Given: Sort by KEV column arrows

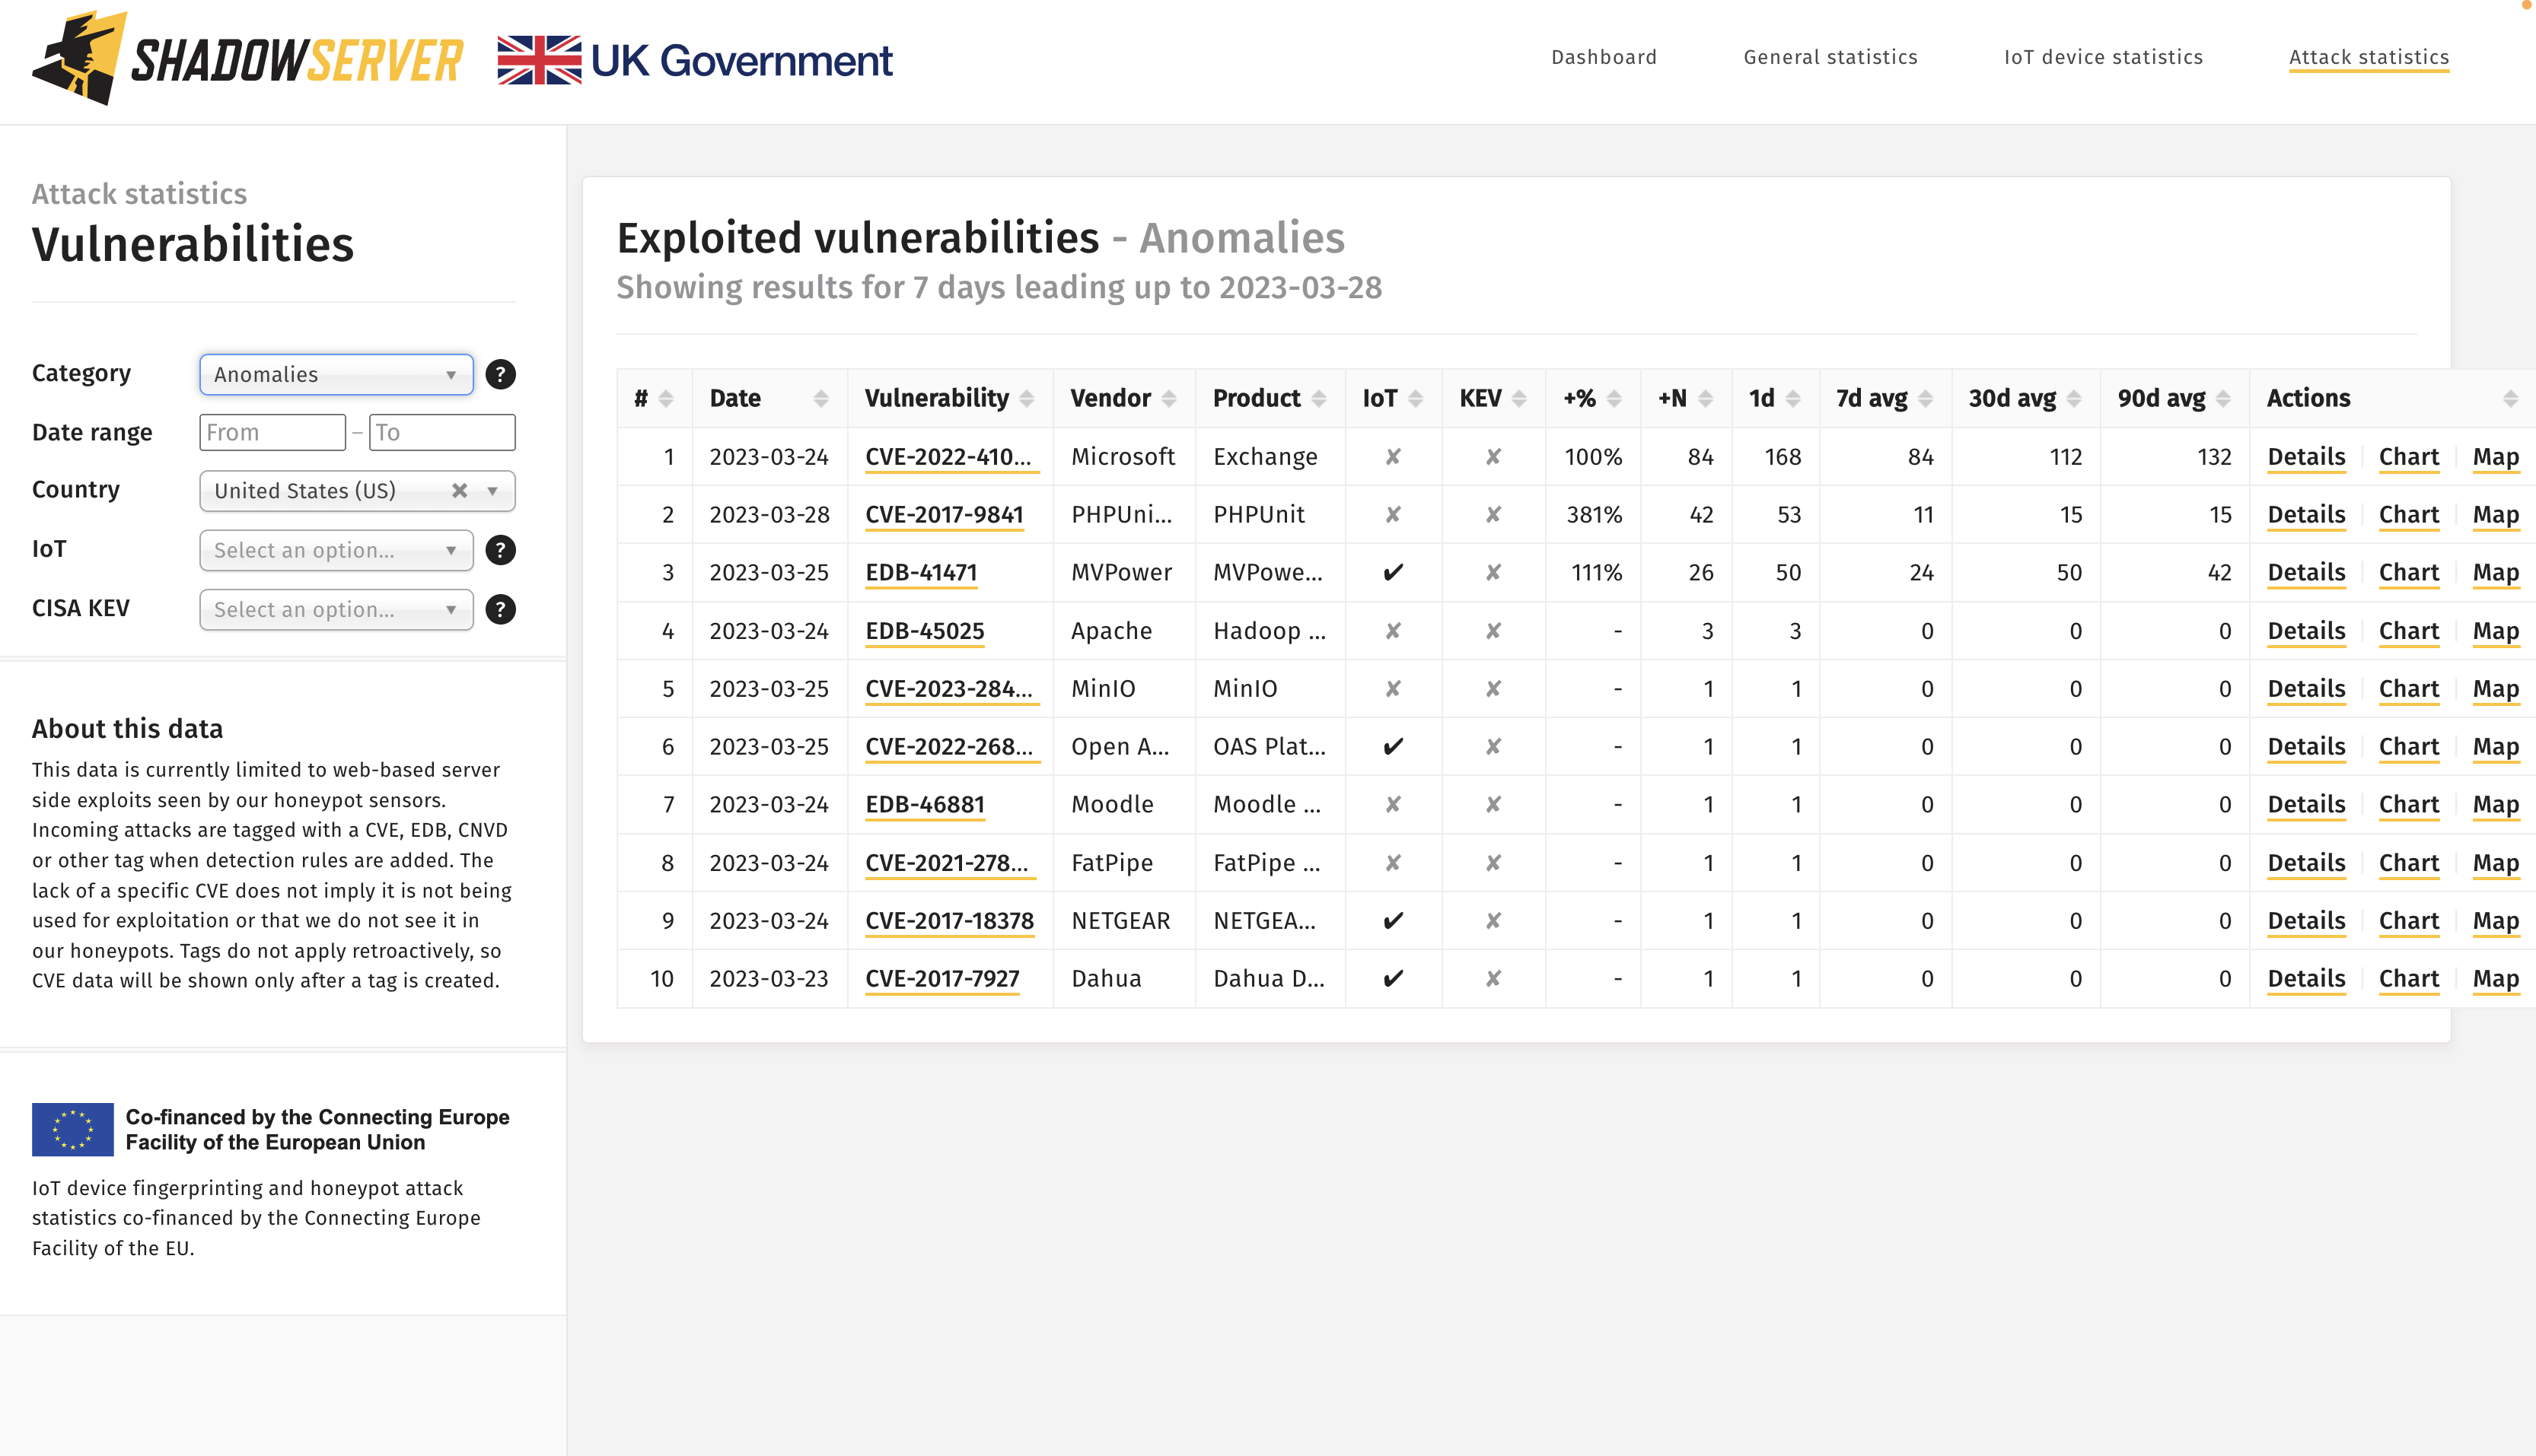Looking at the screenshot, I should pyautogui.click(x=1520, y=398).
